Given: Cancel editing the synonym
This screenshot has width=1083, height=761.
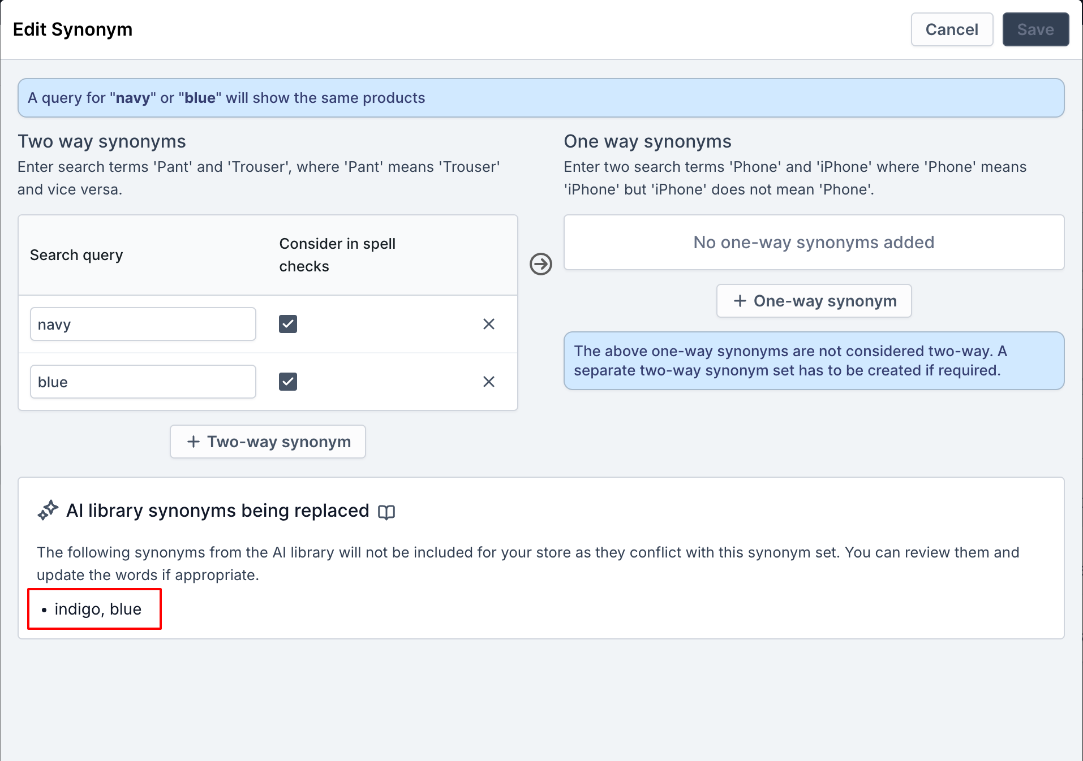Looking at the screenshot, I should click(952, 29).
